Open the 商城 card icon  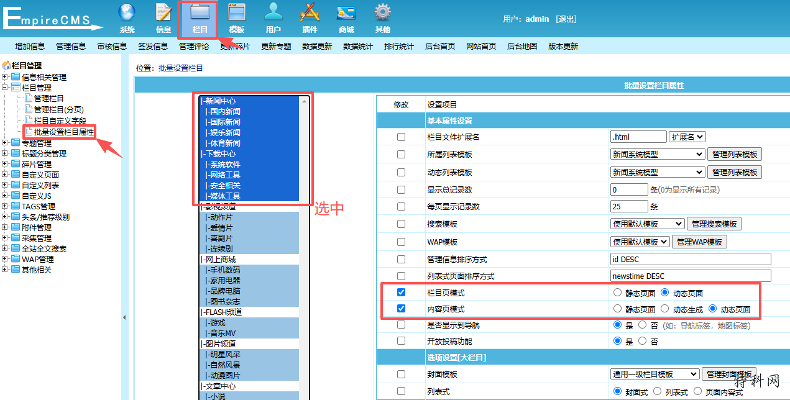click(x=346, y=12)
